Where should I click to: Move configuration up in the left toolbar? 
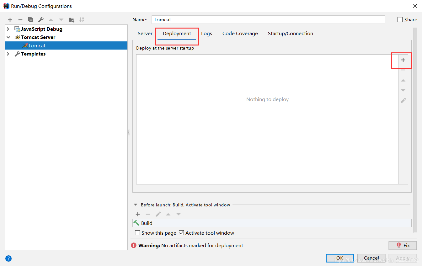(51, 20)
